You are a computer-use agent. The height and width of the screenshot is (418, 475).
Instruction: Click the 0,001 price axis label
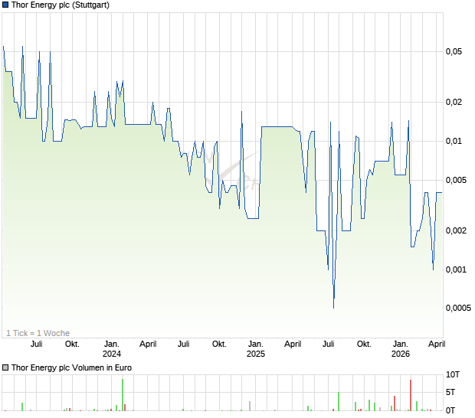456,269
